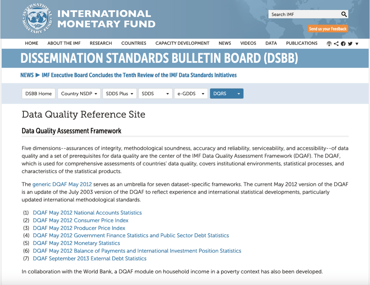
Task: Open the highlighted DQRS dropdown
Action: pos(226,93)
